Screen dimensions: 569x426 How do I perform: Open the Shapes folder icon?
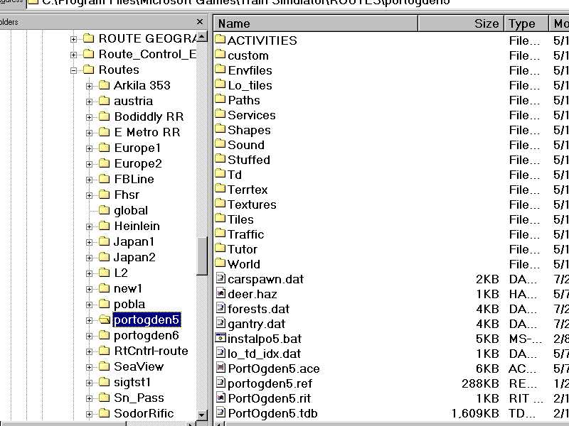click(220, 129)
